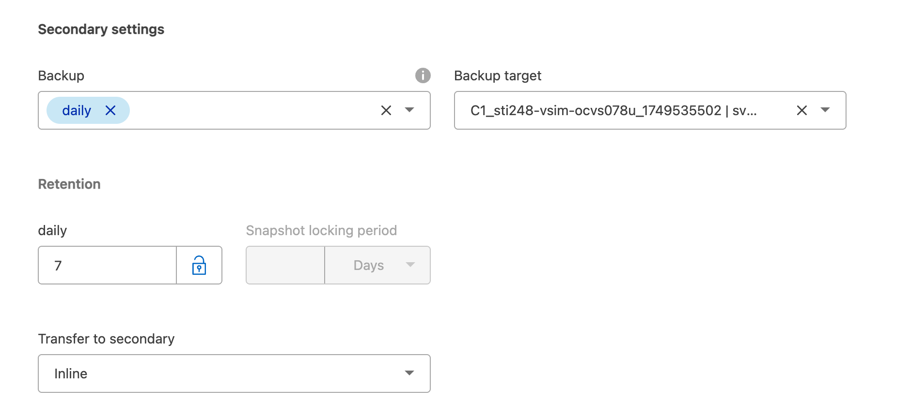Clear the selected Backup target value
Image resolution: width=910 pixels, height=418 pixels.
coord(801,111)
